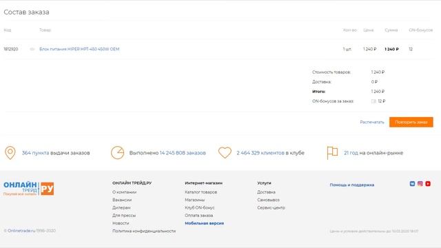Click the flag years-on-market icon

332,153
